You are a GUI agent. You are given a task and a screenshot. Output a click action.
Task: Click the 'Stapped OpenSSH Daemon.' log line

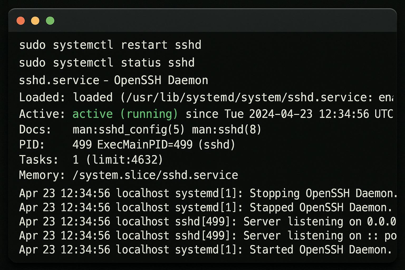205,208
